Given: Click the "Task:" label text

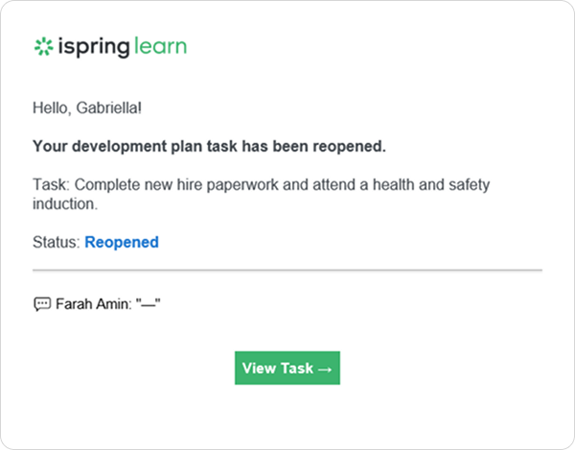Looking at the screenshot, I should (49, 183).
